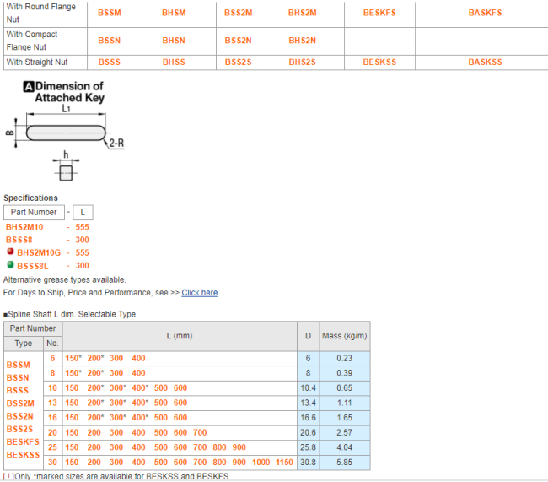The width and height of the screenshot is (548, 482).
Task: Click the BHS2M10 example part number
Action: click(x=24, y=227)
